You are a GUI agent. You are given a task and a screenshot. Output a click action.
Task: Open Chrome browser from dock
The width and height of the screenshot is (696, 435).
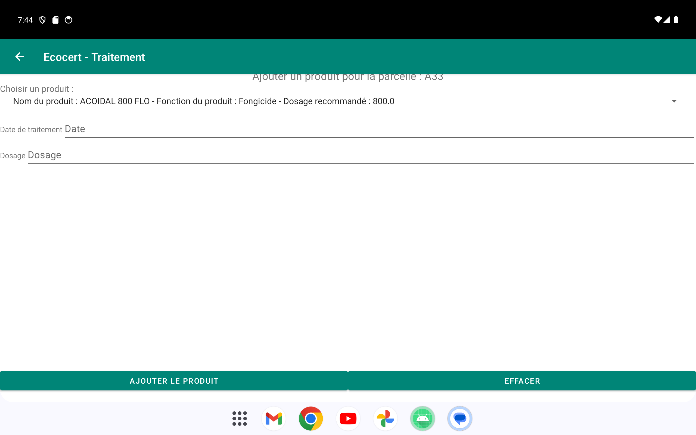tap(310, 418)
